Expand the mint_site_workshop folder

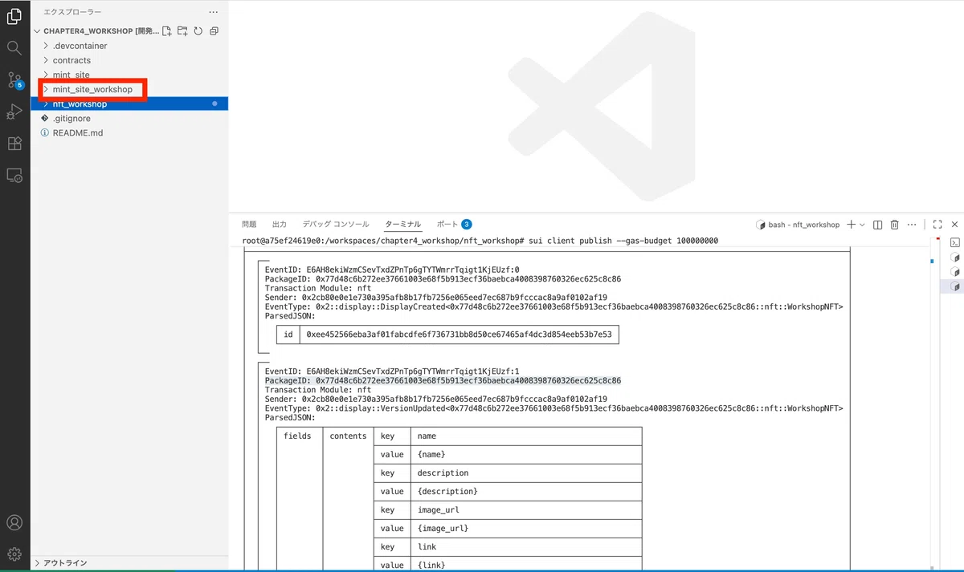[x=92, y=89]
